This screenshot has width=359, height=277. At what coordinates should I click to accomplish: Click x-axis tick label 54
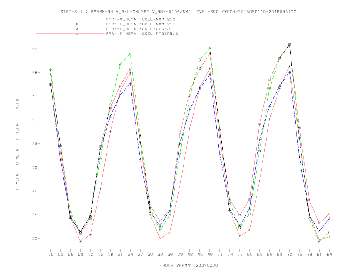coord(230,254)
